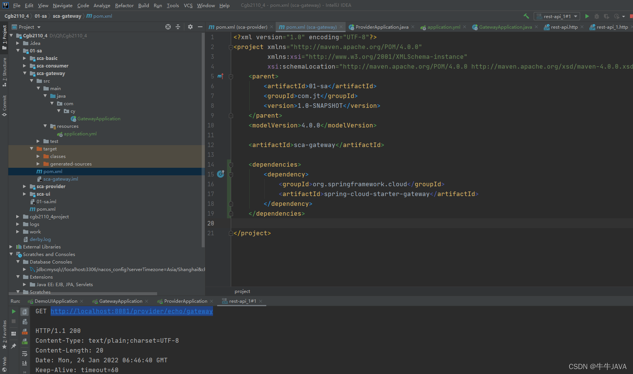The image size is (633, 374).
Task: Run rest-api_1#1 with the green play button
Action: 587,16
